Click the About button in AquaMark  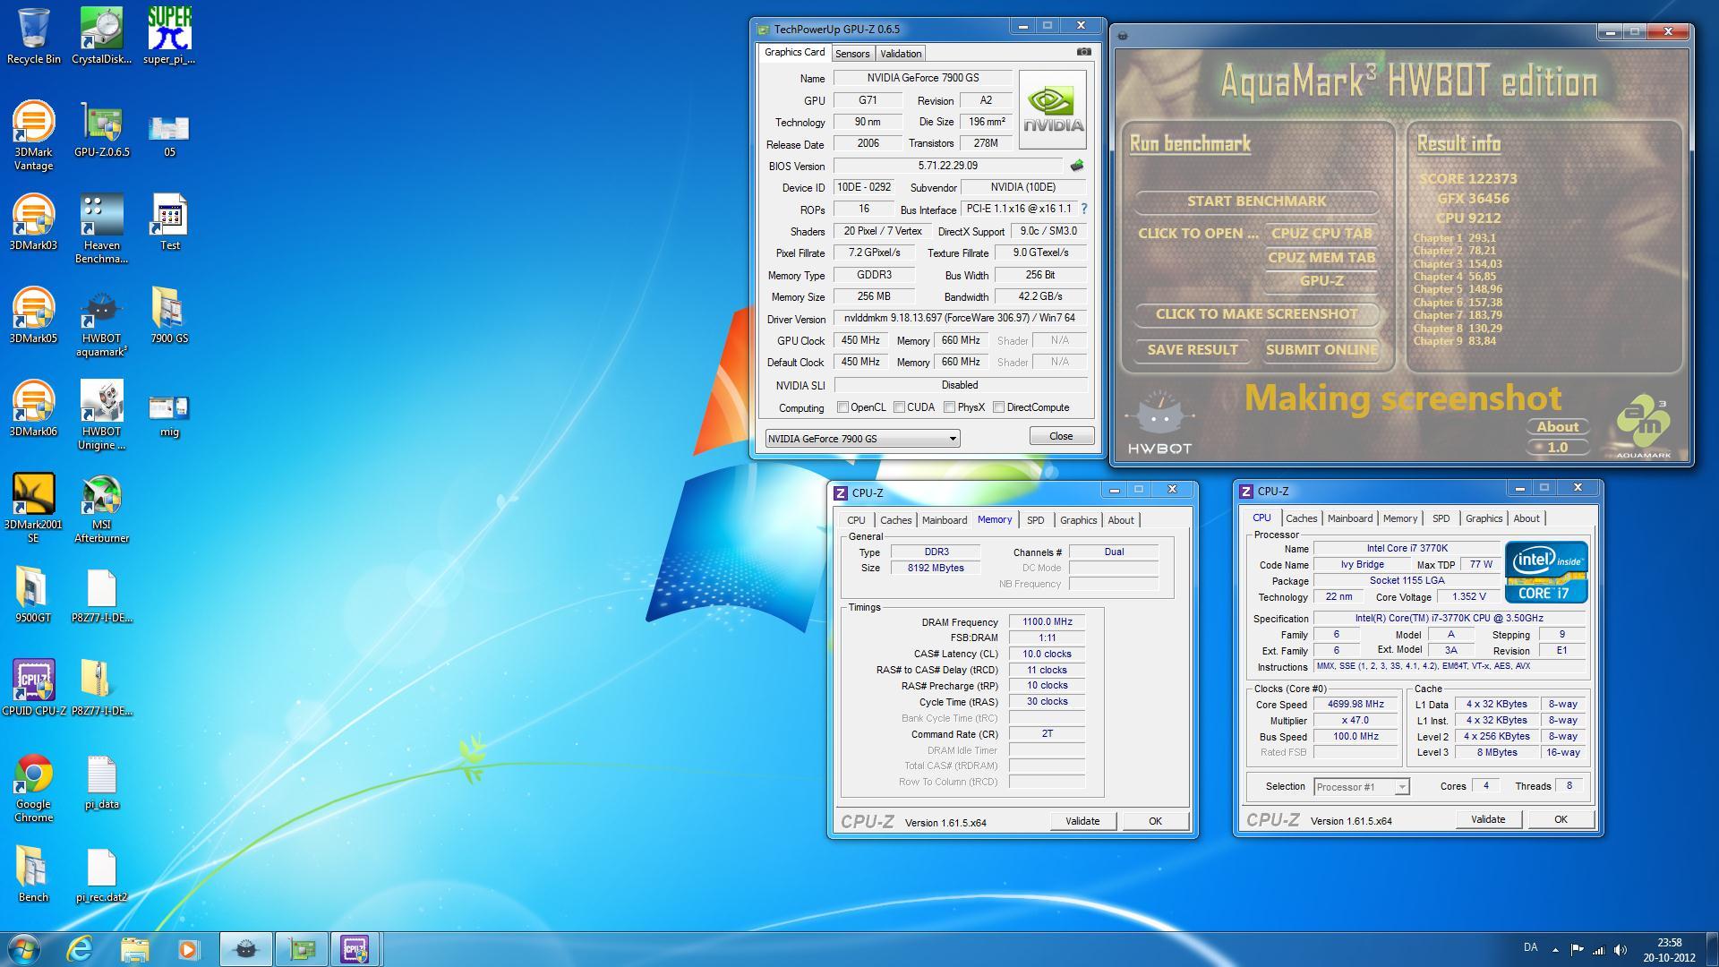(1558, 426)
